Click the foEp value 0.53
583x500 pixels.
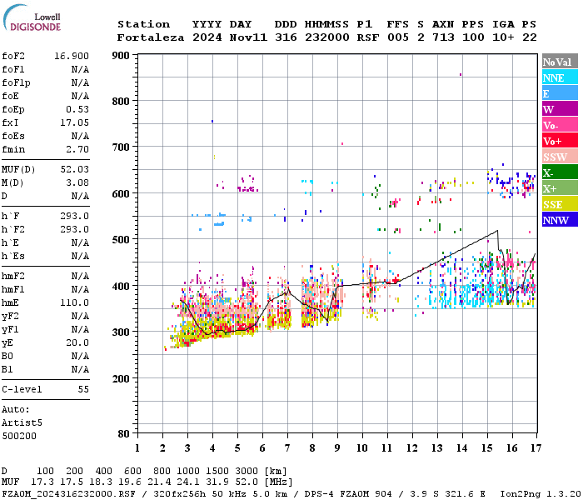tap(77, 109)
